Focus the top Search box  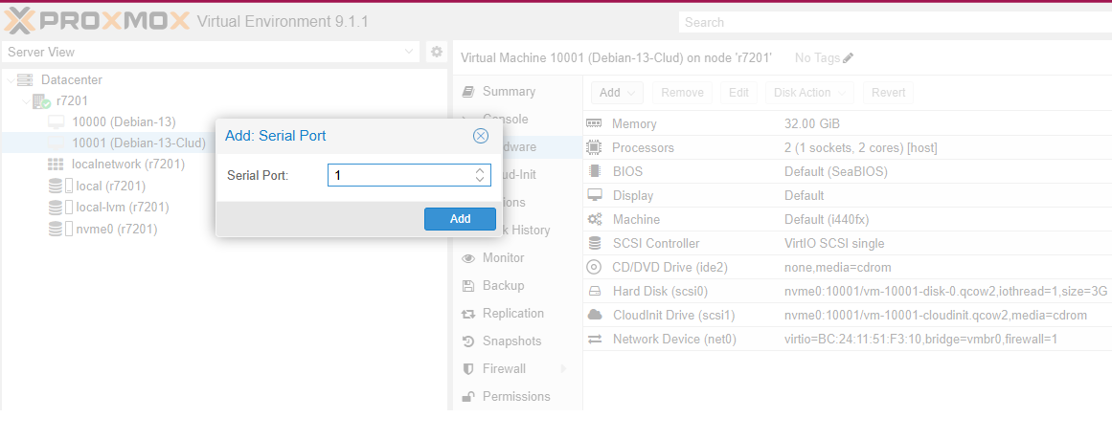click(x=891, y=22)
